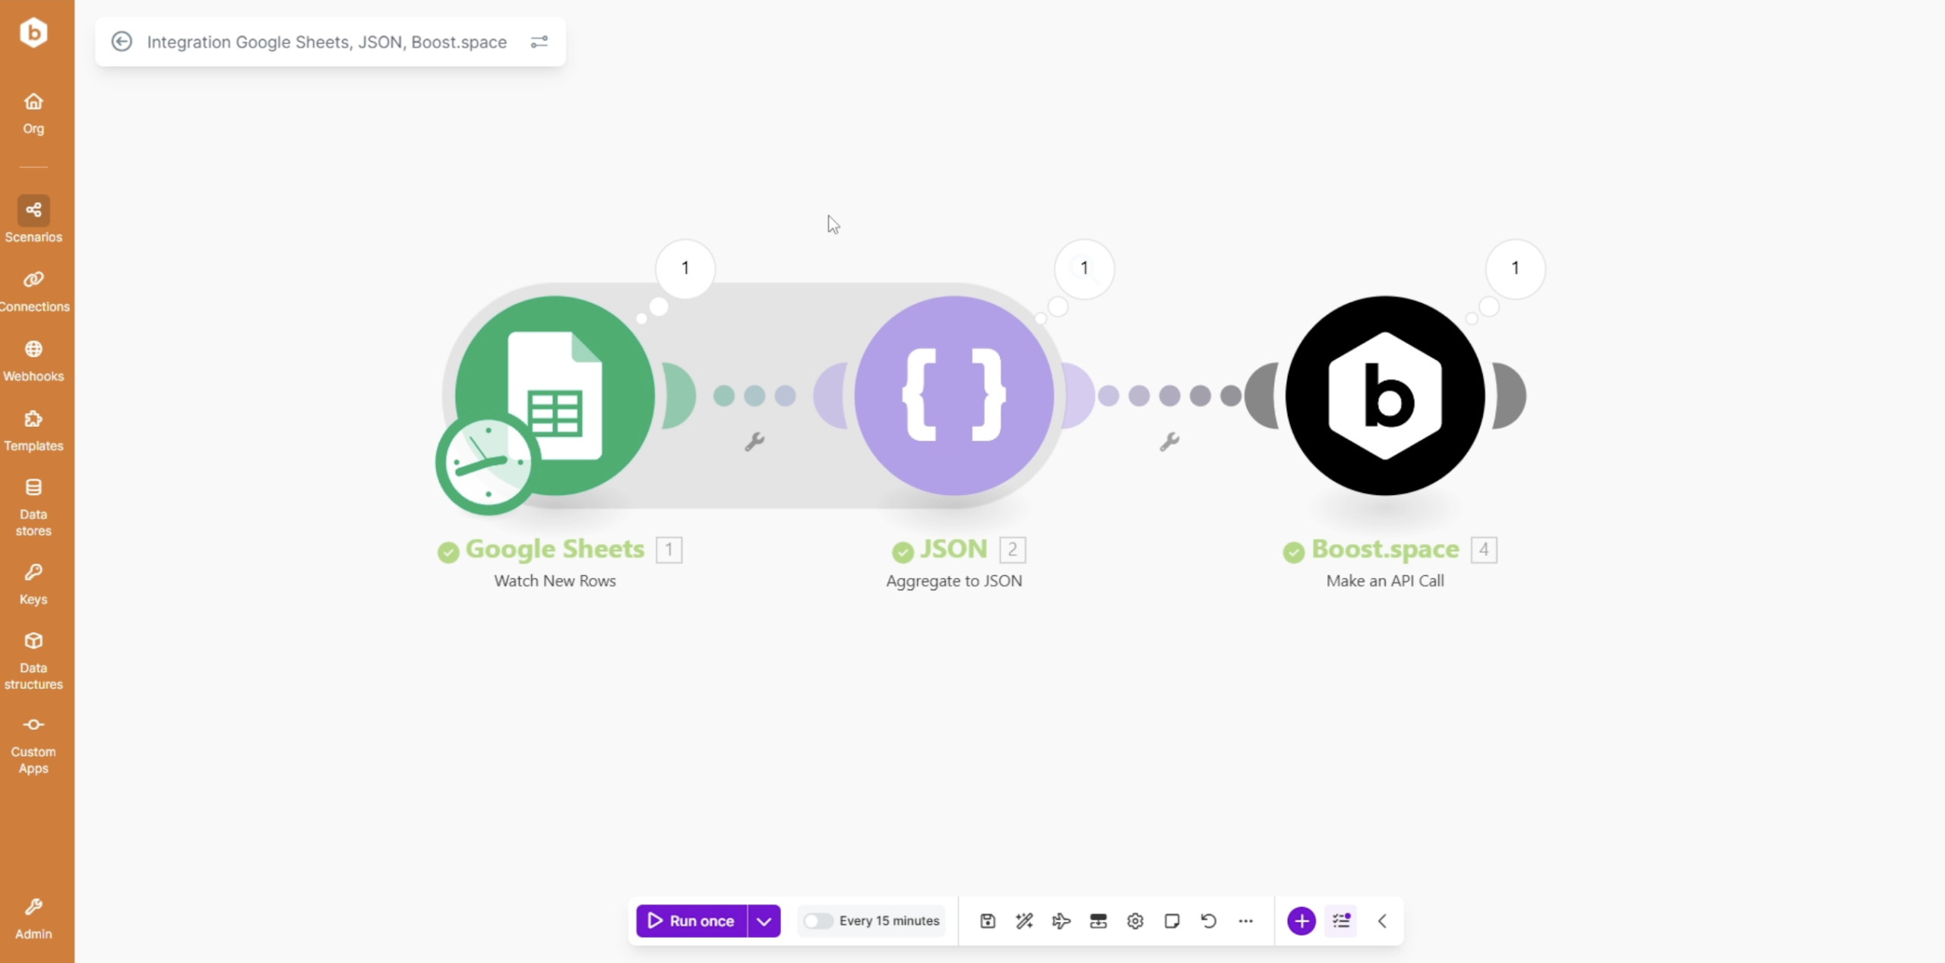
Task: Open the three-dots more options menu
Action: [1245, 921]
